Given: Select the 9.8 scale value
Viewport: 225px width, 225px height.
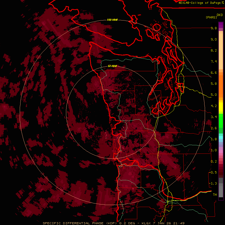Looking at the screenshot, I should 214,28.
